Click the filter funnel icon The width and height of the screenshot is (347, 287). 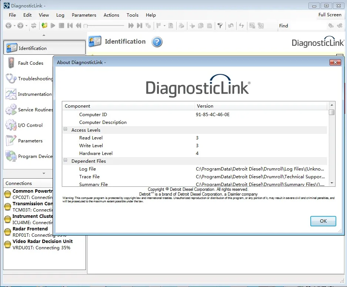coord(220,26)
